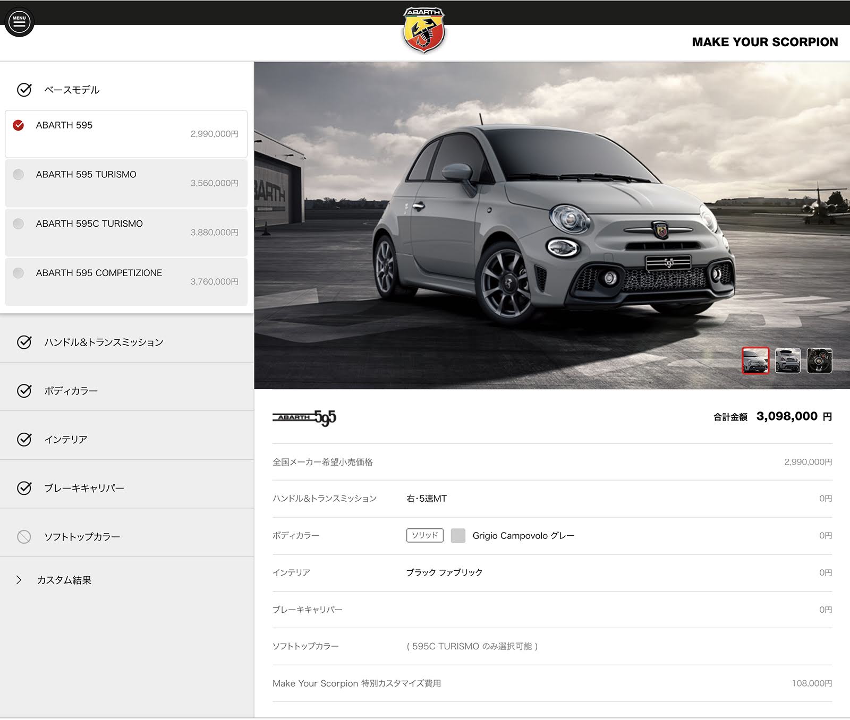Click the 全国メーカー希望小売価格 row label
Screen dimensions: 850x720
[x=322, y=462]
